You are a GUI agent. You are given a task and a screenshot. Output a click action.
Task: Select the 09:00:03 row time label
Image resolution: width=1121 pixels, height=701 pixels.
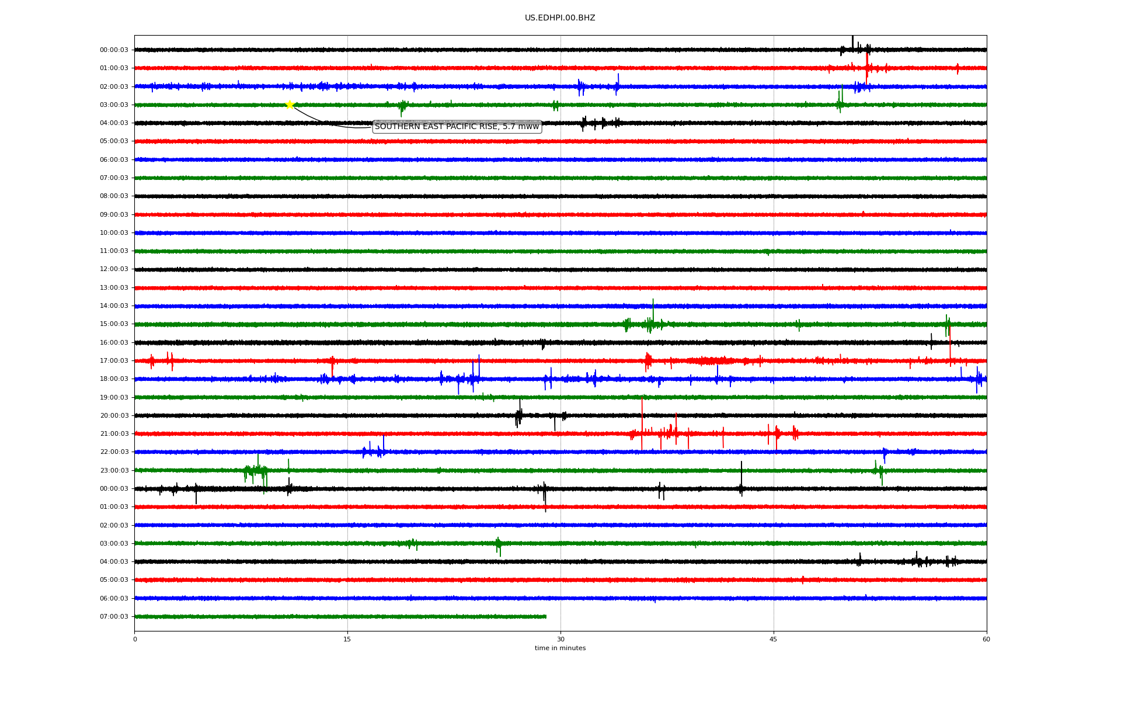[114, 215]
